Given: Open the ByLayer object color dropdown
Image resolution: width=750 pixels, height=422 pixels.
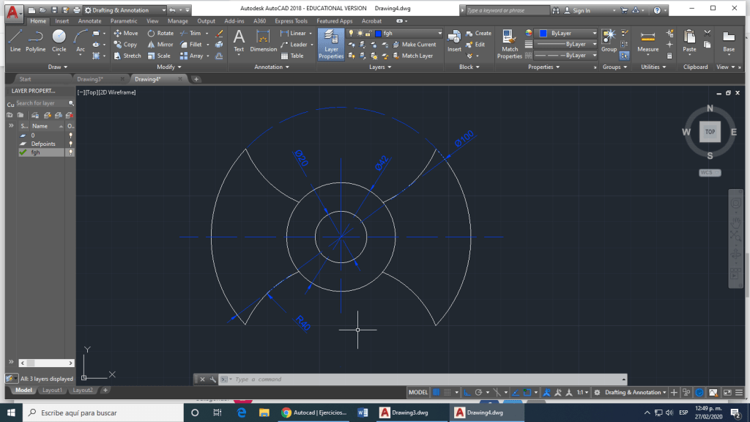Looking at the screenshot, I should [x=564, y=34].
